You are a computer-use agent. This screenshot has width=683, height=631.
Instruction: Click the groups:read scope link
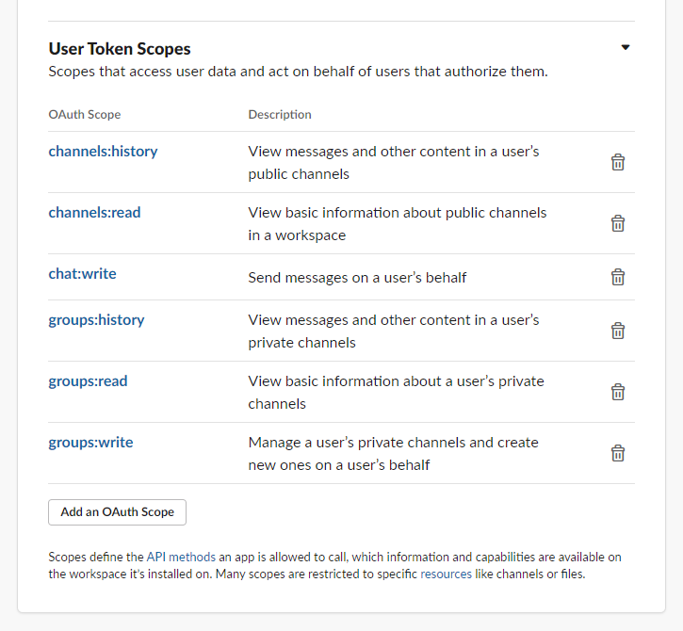(88, 380)
